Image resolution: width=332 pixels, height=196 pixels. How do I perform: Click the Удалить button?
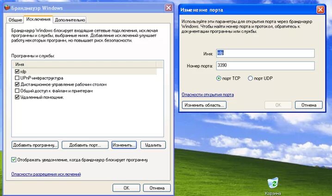[x=153, y=145]
